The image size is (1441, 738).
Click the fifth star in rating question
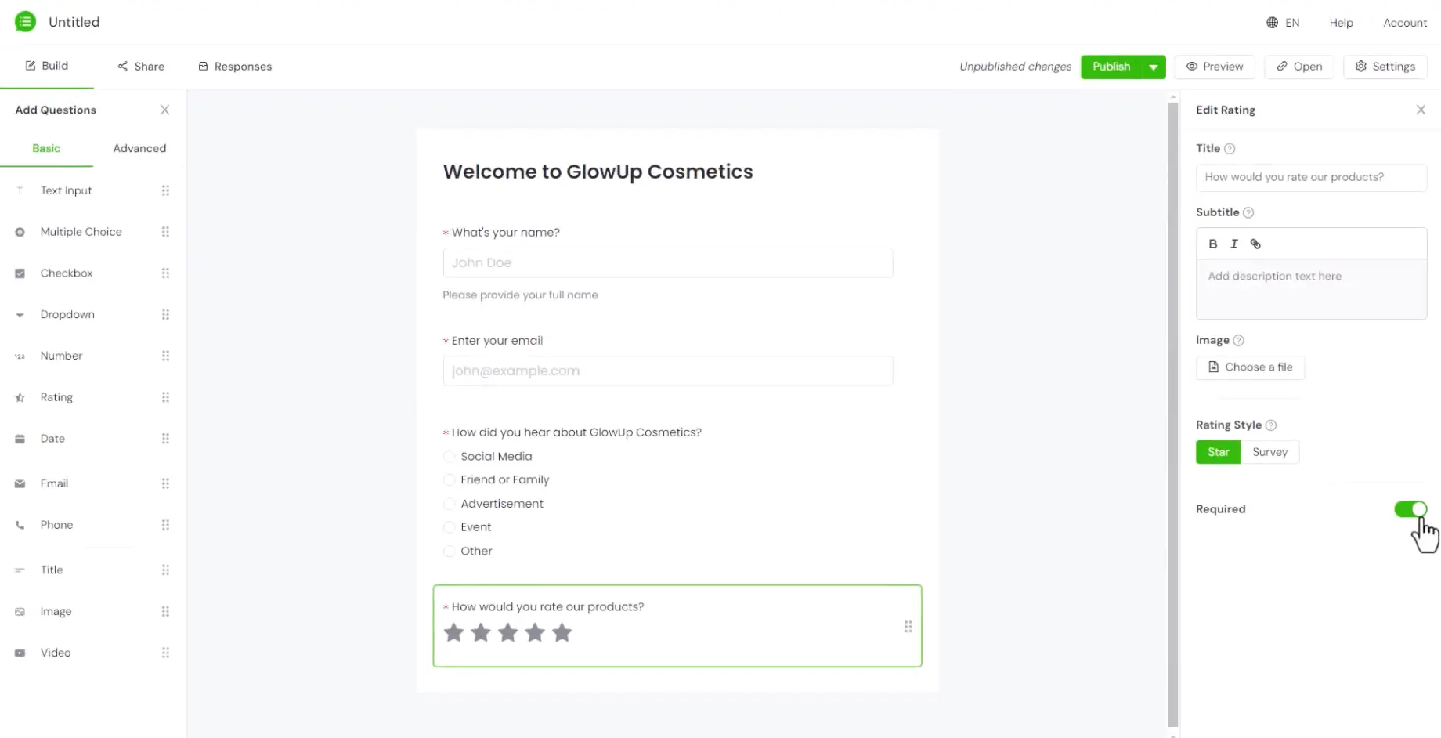click(x=562, y=632)
